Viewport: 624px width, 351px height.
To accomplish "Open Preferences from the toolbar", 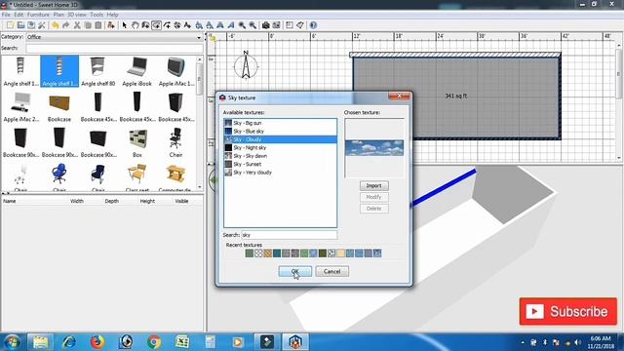I will click(x=41, y=25).
